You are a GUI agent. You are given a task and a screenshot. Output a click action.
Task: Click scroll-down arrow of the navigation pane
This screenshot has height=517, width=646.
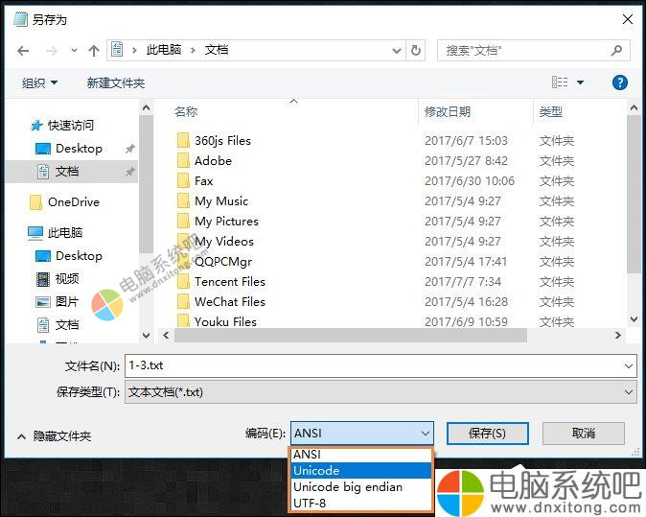(x=146, y=336)
